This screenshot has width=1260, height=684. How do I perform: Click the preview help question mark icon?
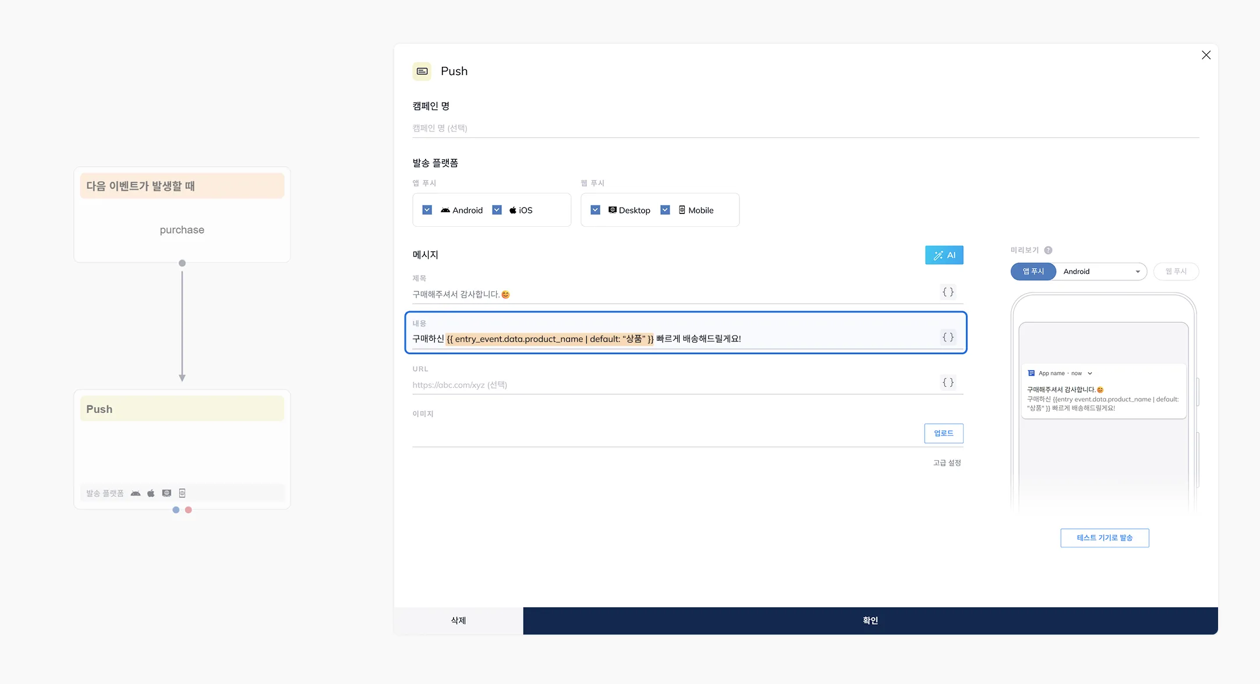point(1048,250)
